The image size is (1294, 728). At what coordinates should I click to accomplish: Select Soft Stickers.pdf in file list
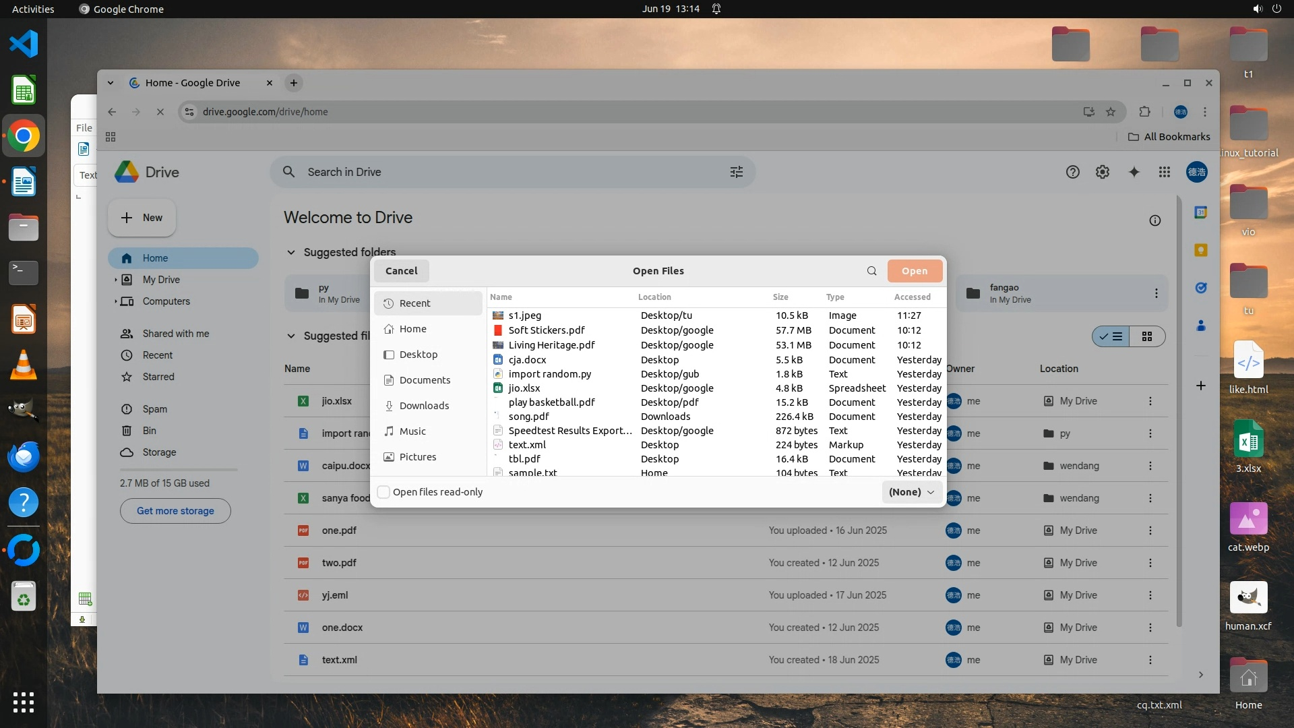(546, 330)
